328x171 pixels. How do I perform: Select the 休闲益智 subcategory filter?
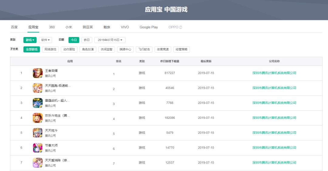[107, 49]
